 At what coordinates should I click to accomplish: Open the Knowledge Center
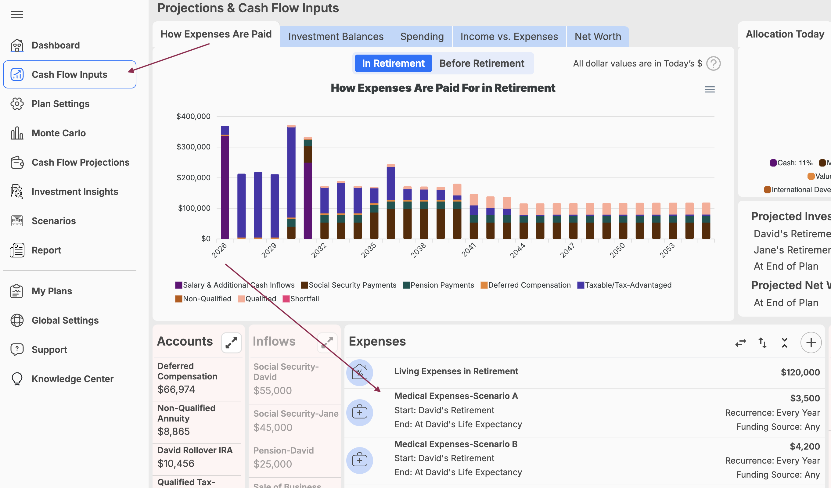[x=72, y=379]
